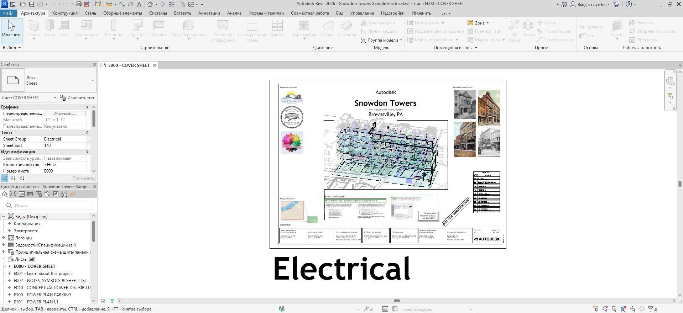Expand the 'Электросети' tree node

(x=9, y=231)
